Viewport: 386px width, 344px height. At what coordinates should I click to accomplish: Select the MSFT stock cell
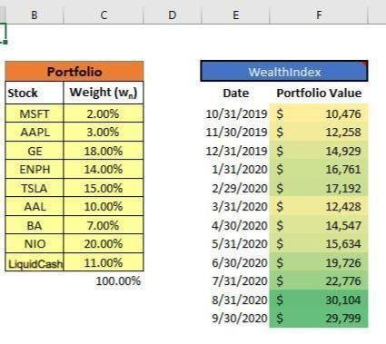click(x=35, y=113)
